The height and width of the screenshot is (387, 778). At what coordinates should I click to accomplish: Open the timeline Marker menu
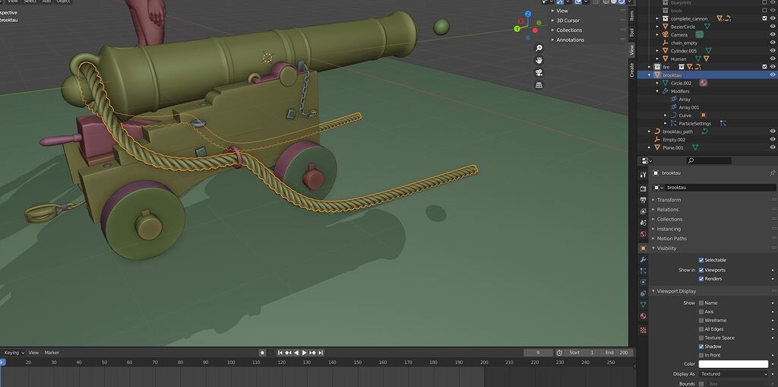[x=52, y=353]
